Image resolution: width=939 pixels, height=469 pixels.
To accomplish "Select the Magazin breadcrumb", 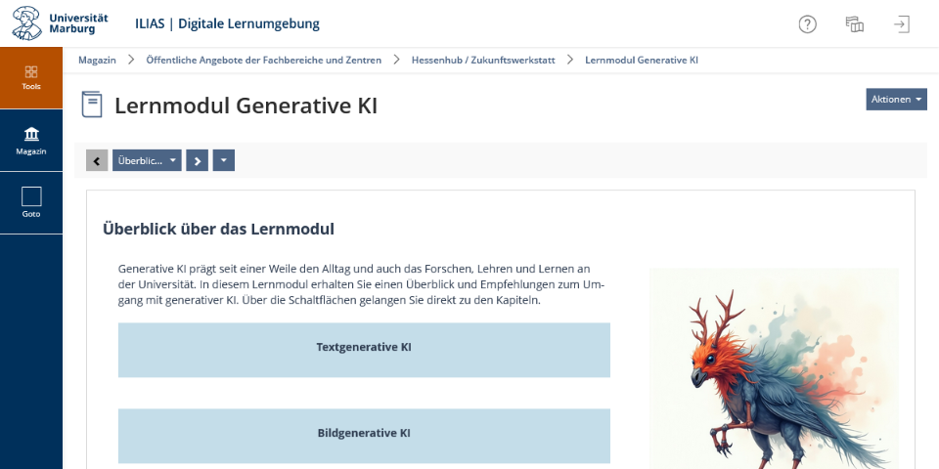I will 97,60.
